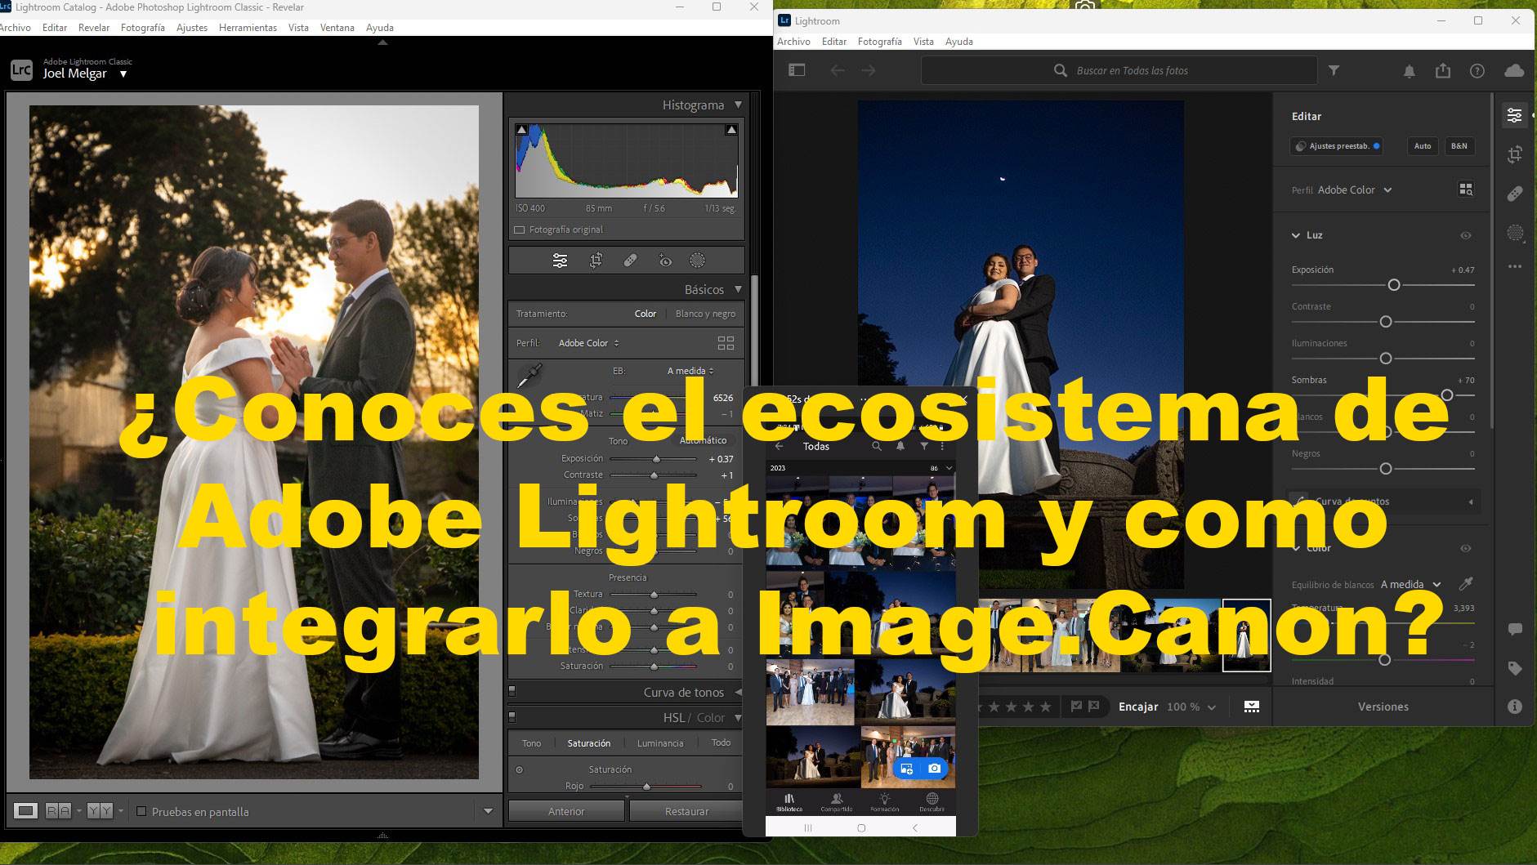Toggle the HSL / Color panel switch

click(512, 717)
